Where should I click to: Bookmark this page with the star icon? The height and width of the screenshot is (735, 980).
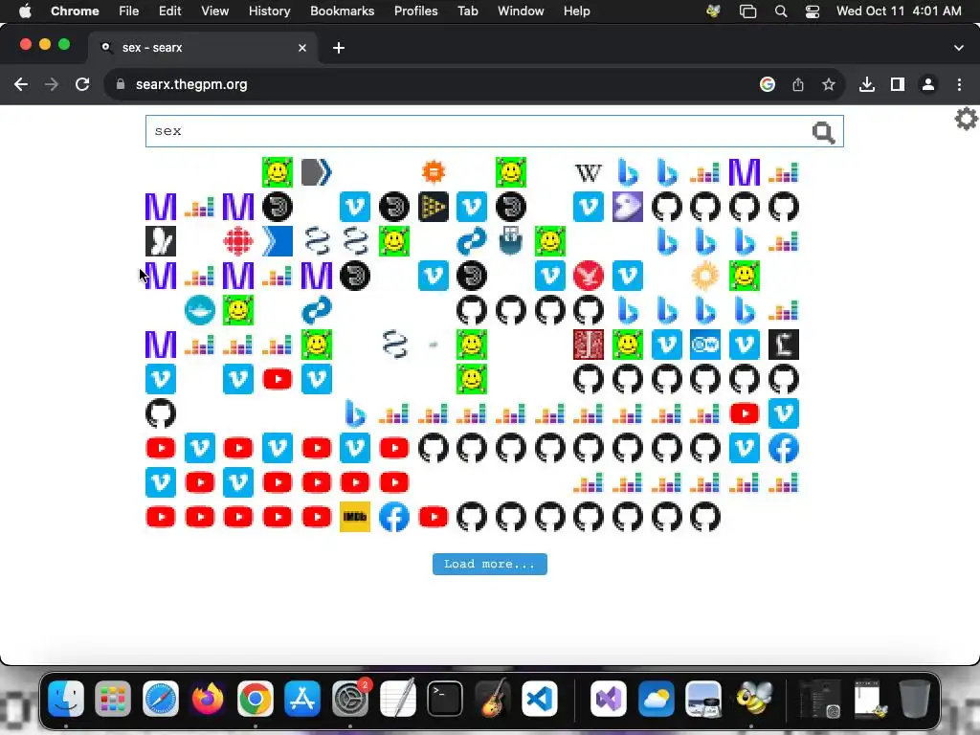point(828,84)
